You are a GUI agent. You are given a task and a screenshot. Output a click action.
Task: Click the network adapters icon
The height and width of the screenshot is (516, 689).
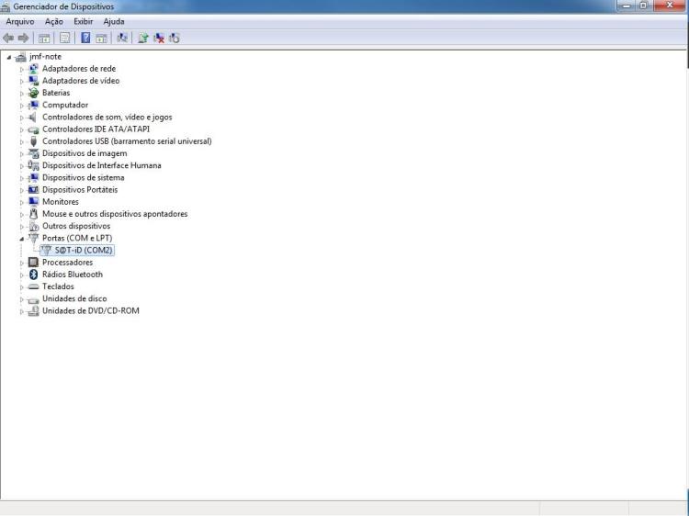(33, 69)
